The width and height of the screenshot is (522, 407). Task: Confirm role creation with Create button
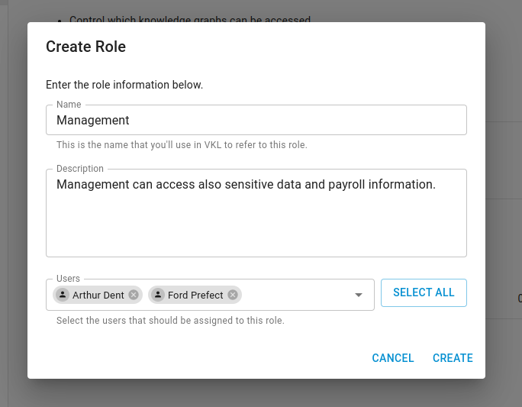453,358
